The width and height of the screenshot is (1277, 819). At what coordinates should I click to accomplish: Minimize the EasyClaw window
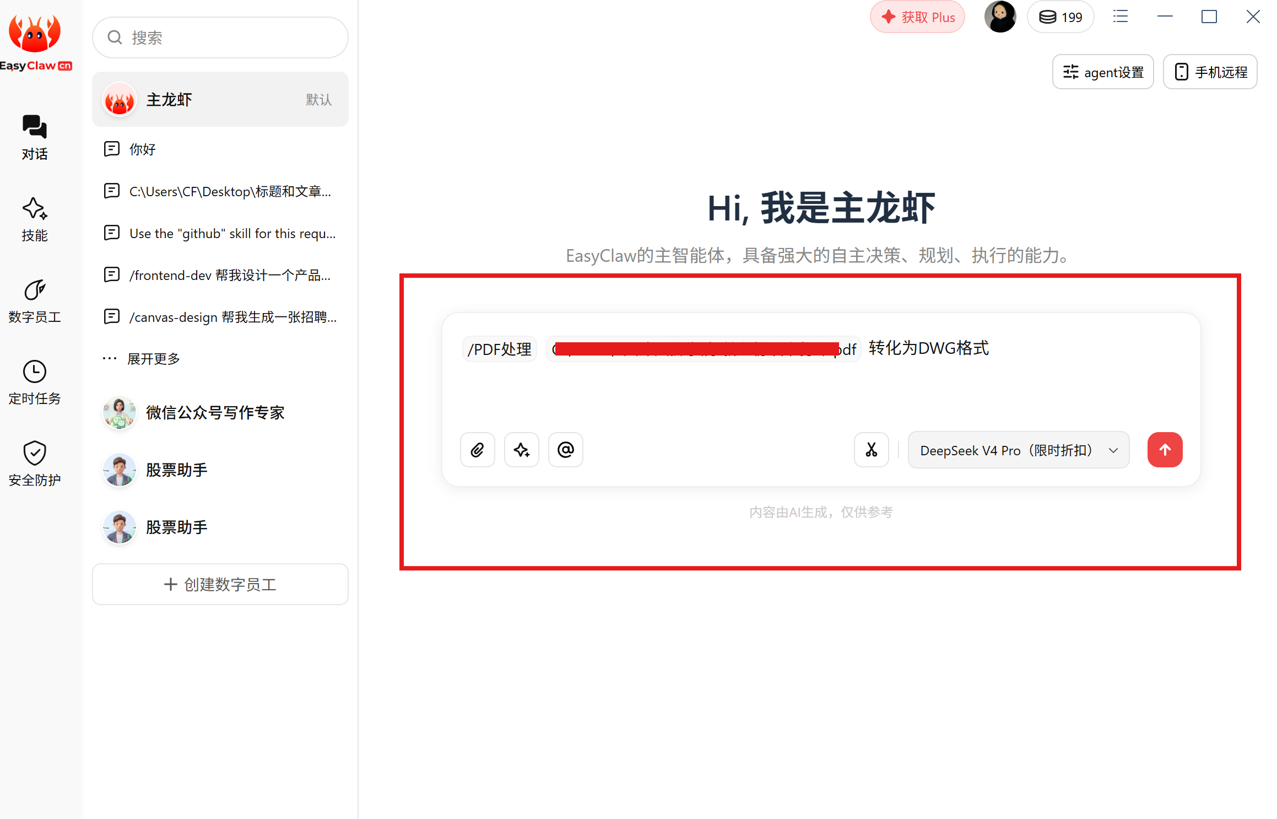1165,17
